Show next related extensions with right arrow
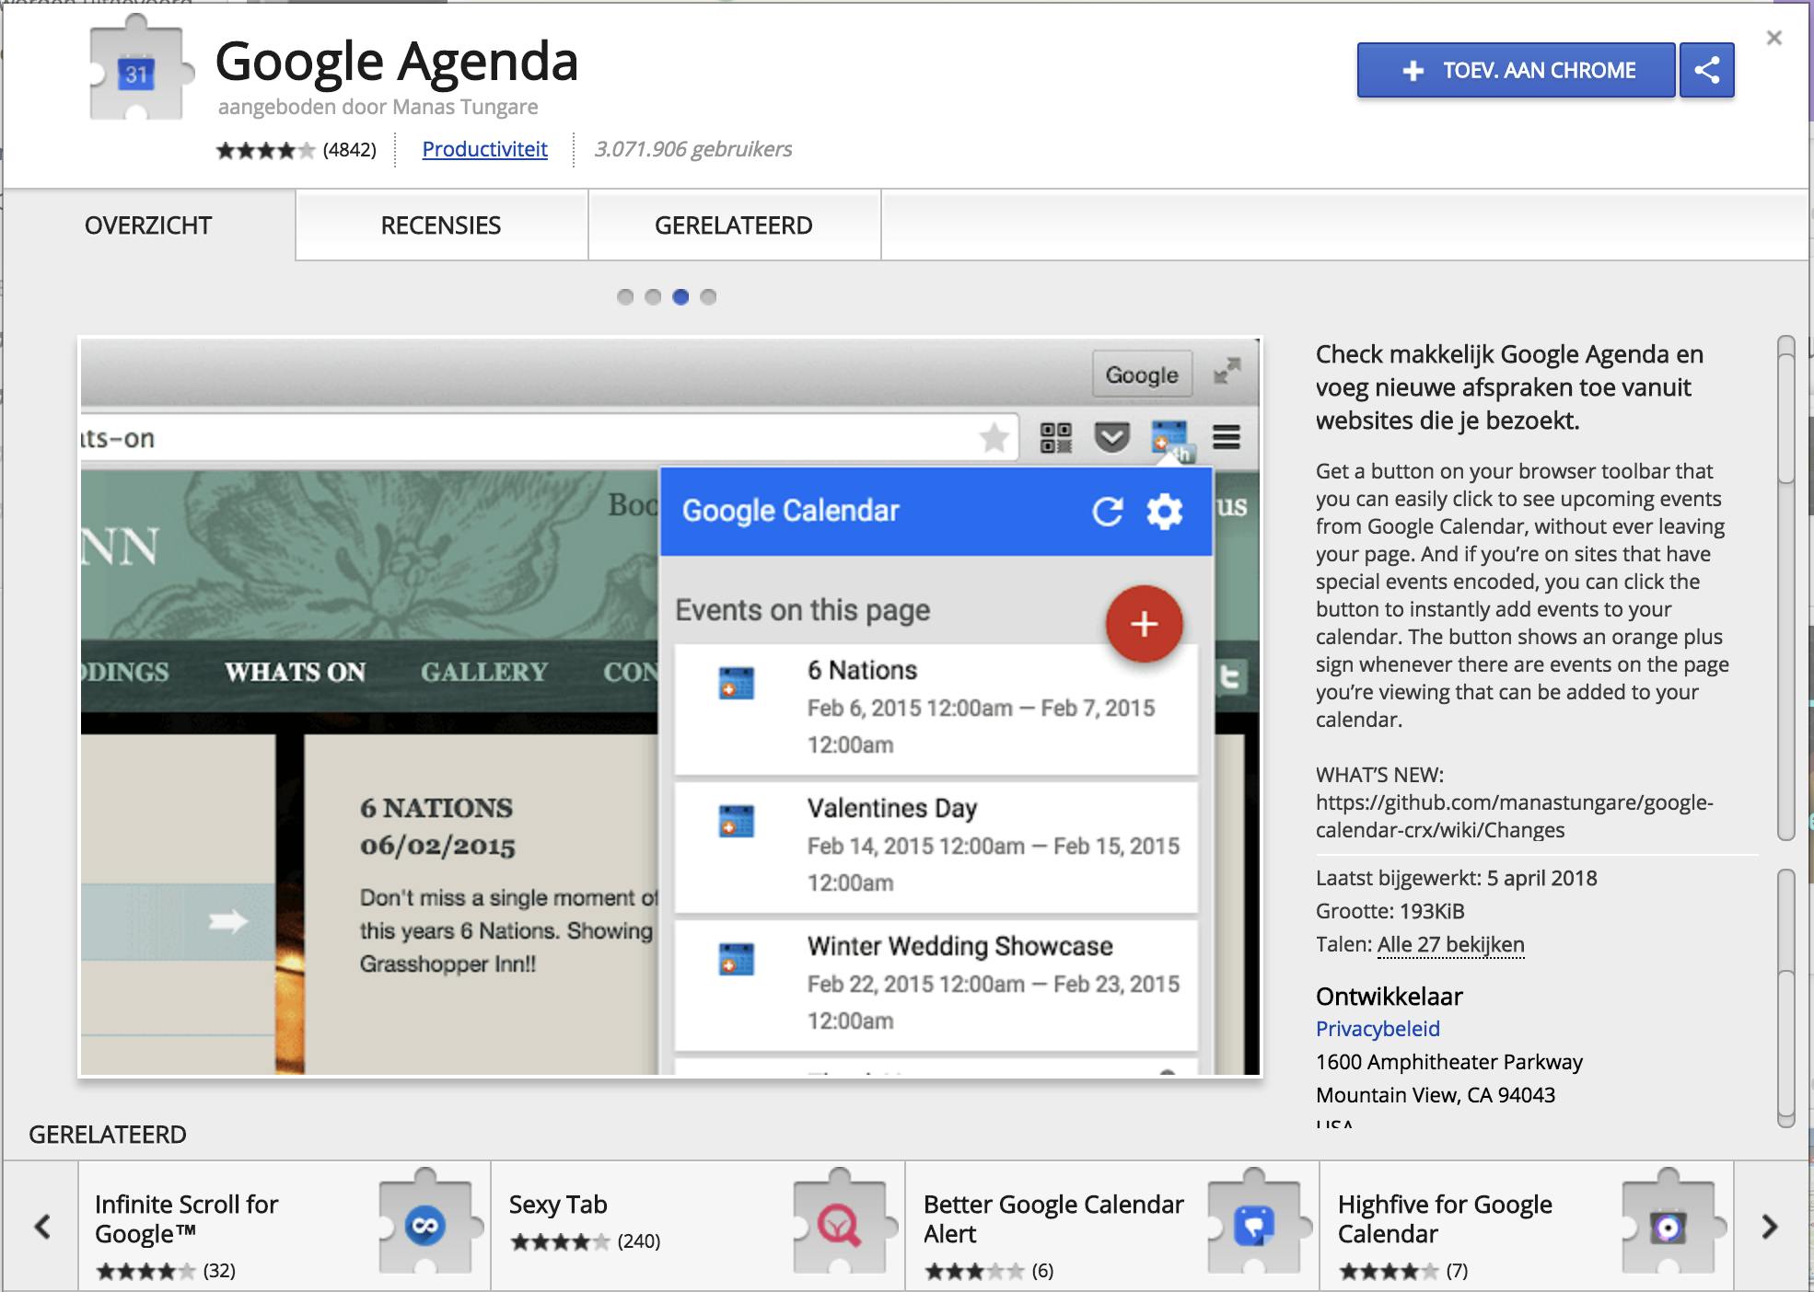The image size is (1814, 1292). click(1769, 1226)
